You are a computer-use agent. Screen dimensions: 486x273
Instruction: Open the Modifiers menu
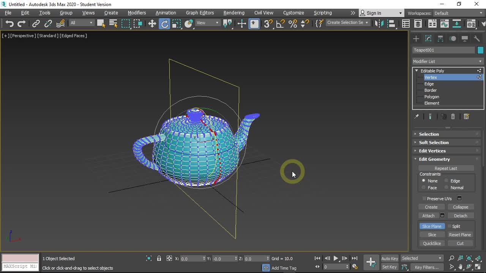coord(137,13)
